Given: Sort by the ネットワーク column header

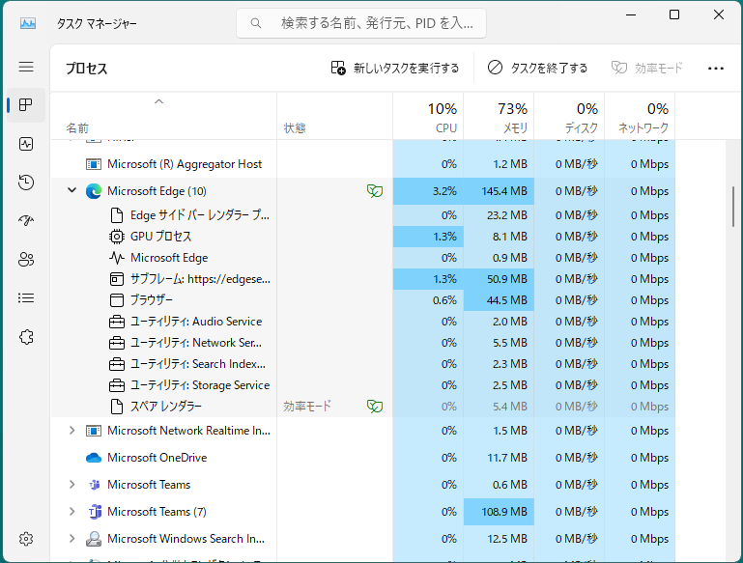Looking at the screenshot, I should pyautogui.click(x=641, y=118).
